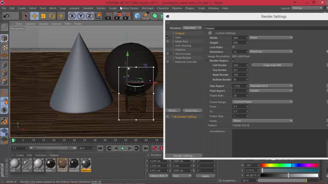Image resolution: width=328 pixels, height=184 pixels.
Task: Enable the Stereoscopic checkbox
Action: coord(168,54)
